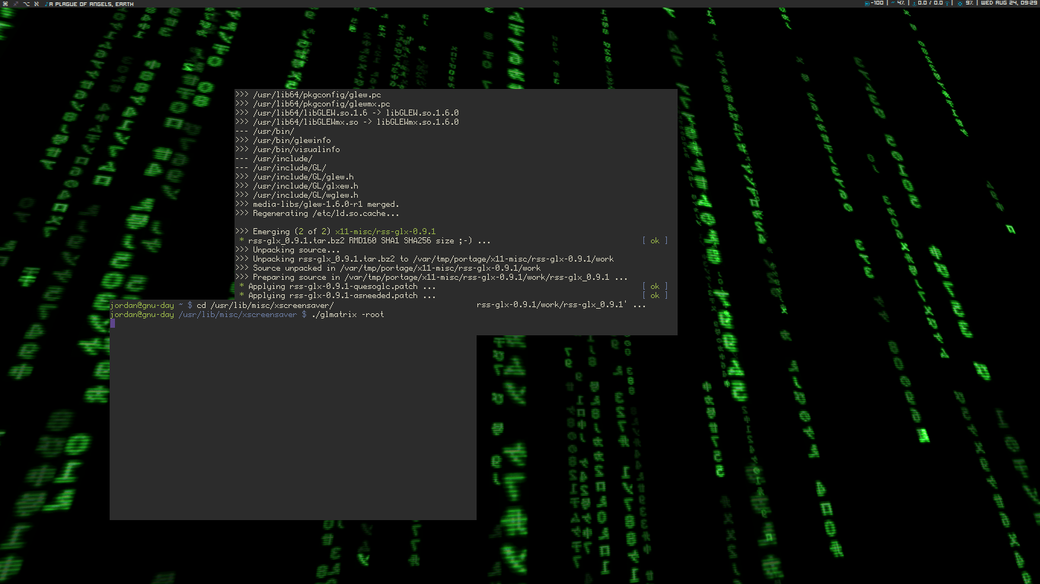Click the 'Source unpacked in' line
The width and height of the screenshot is (1040, 584).
click(388, 268)
